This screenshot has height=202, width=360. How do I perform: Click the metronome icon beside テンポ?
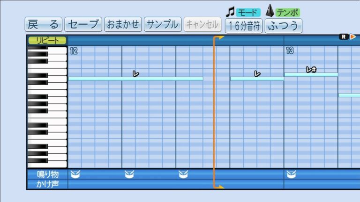coord(270,11)
